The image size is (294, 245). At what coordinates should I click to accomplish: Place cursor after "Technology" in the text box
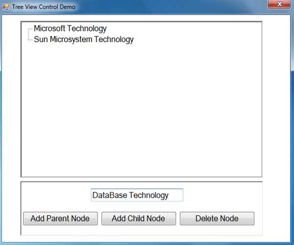pos(174,195)
